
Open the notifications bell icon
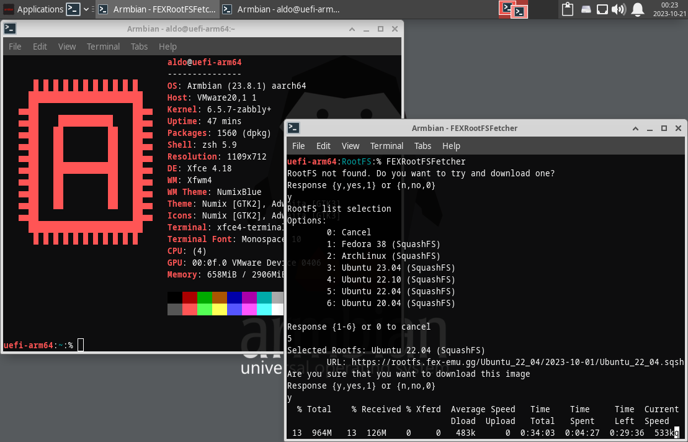pos(637,9)
